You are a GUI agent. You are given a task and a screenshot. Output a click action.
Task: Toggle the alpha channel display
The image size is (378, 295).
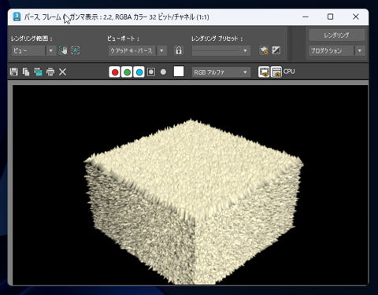pyautogui.click(x=151, y=72)
